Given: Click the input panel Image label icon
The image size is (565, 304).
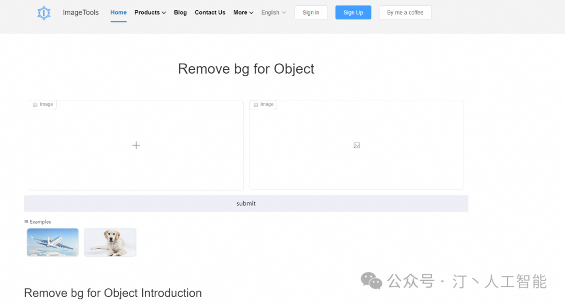Looking at the screenshot, I should point(35,105).
